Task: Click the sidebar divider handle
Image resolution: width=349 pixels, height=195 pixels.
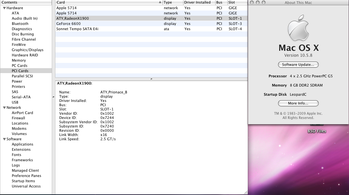Action: pyautogui.click(x=53, y=97)
